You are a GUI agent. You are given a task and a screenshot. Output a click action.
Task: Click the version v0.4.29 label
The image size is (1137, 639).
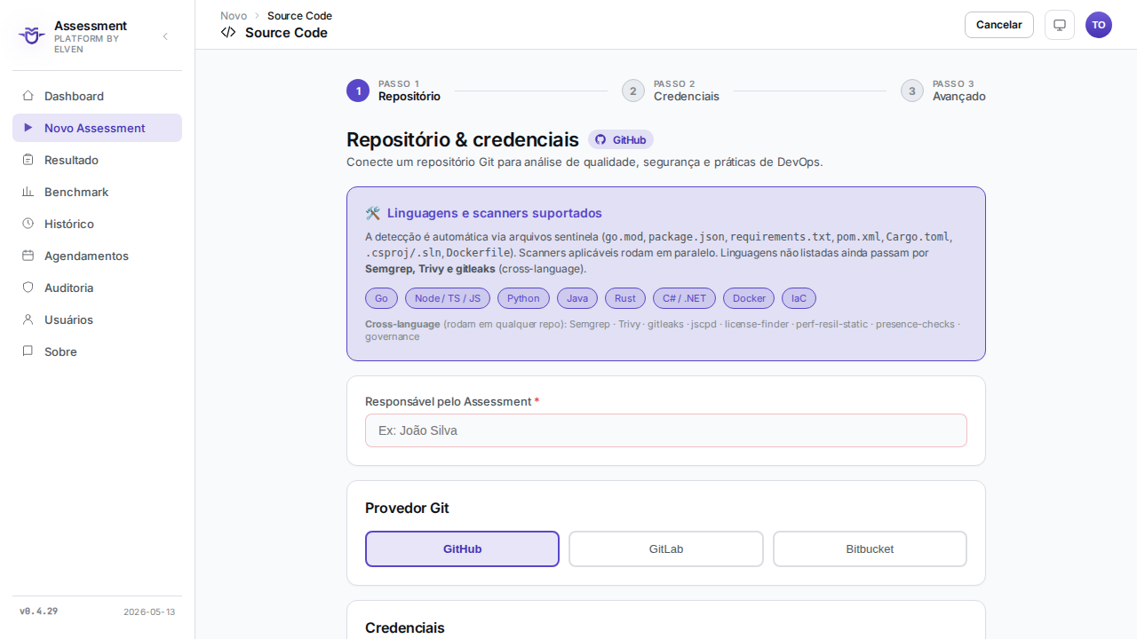click(39, 611)
